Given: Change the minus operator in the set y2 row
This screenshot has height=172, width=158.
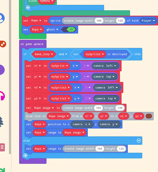Looking at the screenshot, I should pos(88,98).
